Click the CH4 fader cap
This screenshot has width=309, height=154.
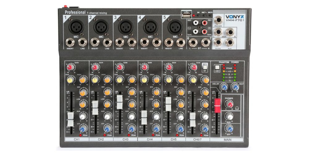(x=144, y=117)
